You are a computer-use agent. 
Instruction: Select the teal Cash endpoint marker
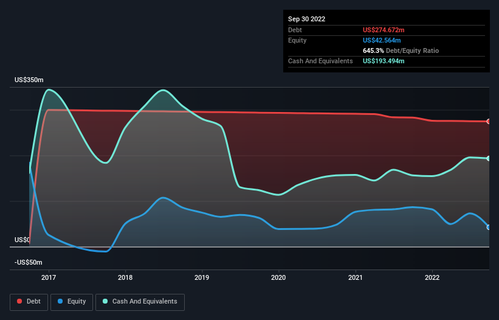(x=489, y=158)
